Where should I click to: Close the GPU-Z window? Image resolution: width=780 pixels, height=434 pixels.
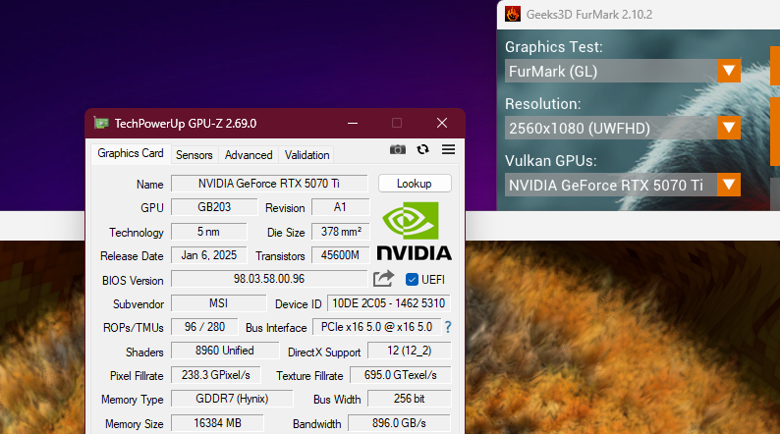point(442,123)
